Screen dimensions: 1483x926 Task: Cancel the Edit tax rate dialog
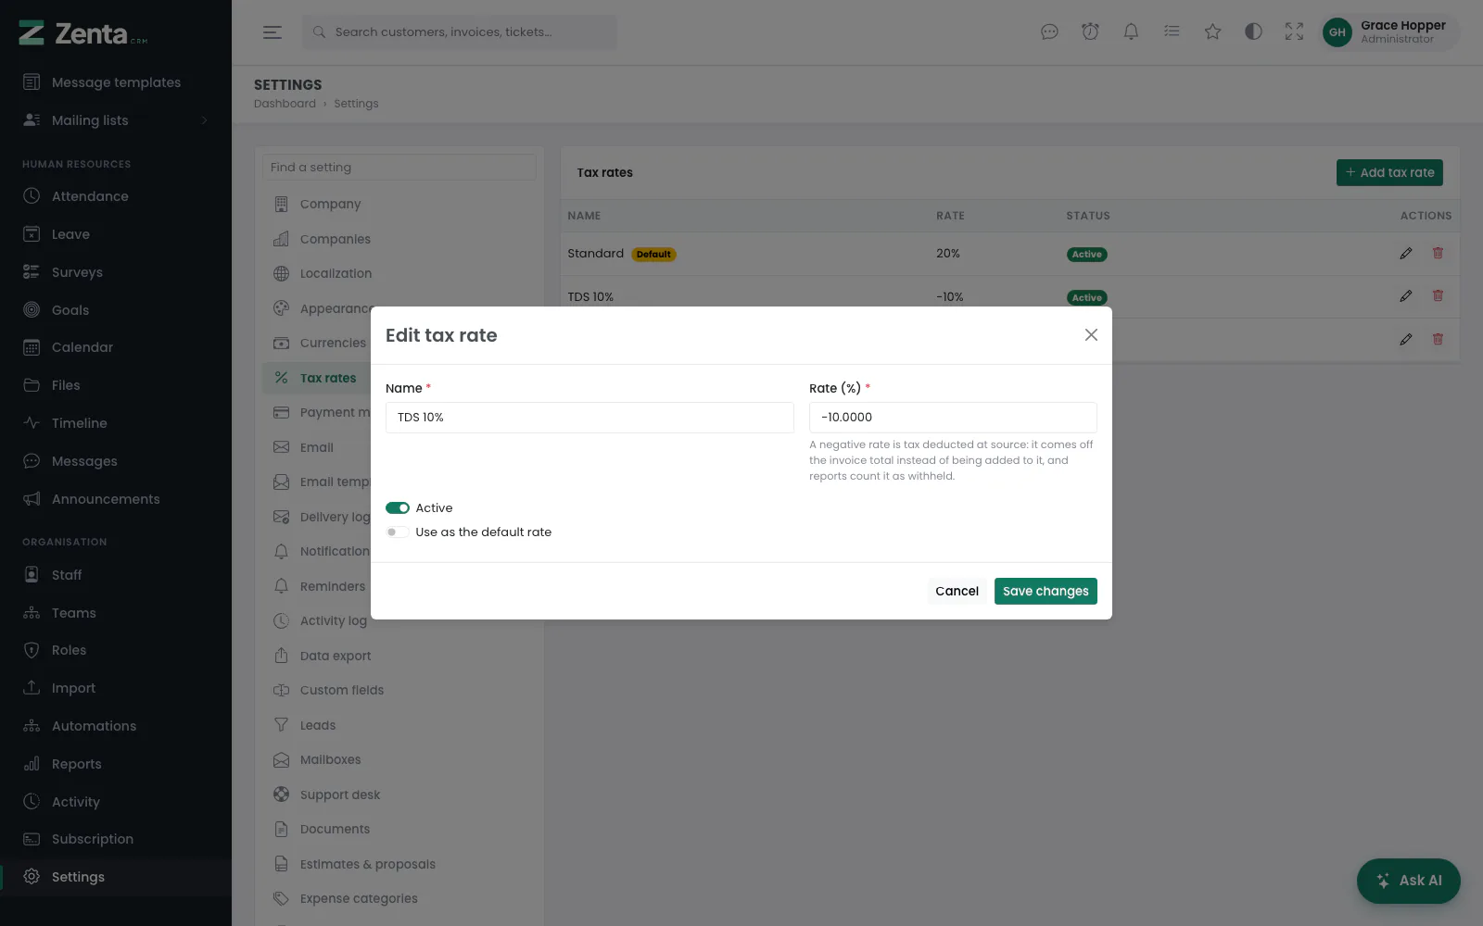(957, 591)
